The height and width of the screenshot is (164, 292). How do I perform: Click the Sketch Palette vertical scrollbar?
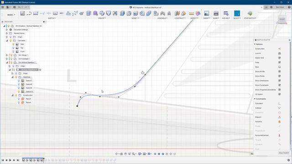[x=290, y=93]
